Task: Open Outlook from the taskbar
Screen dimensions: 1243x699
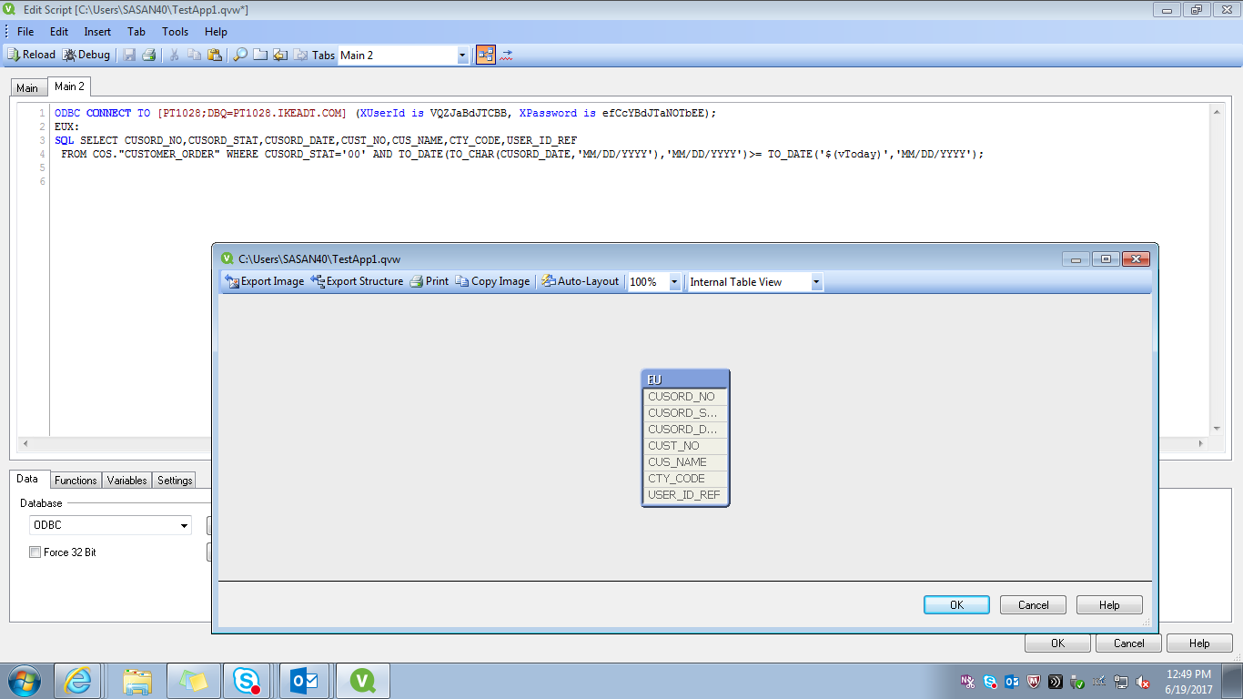Action: click(x=304, y=681)
